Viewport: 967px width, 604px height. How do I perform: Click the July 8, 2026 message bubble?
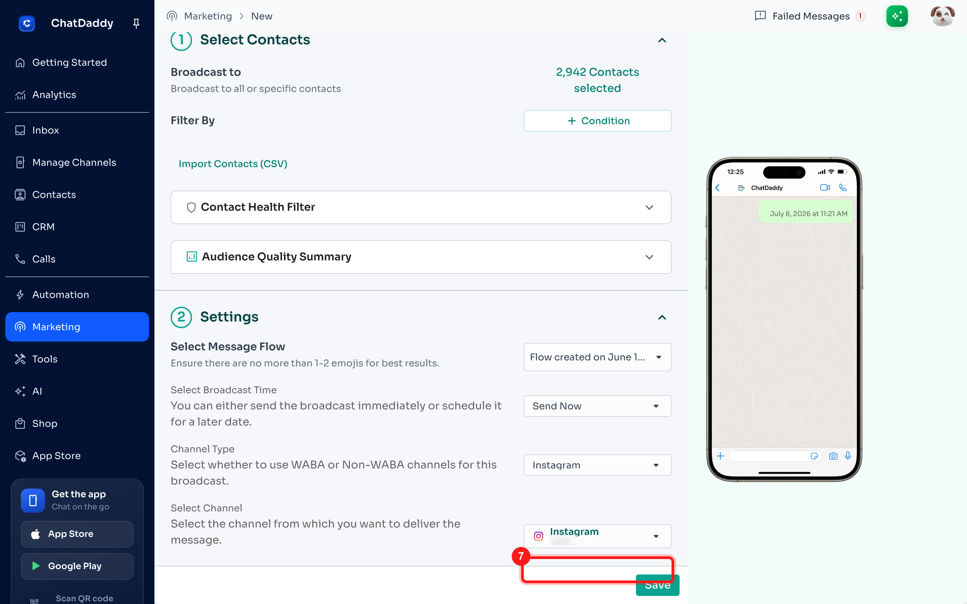pos(806,211)
